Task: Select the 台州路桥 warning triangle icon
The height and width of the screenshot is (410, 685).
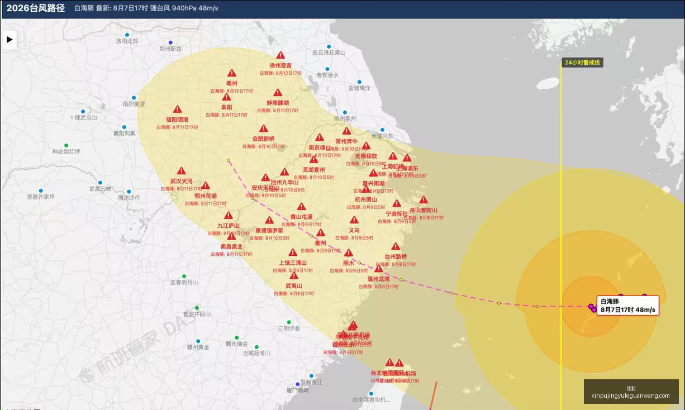Action: point(396,246)
